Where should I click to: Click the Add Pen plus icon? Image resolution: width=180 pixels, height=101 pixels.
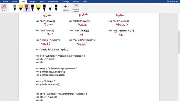point(65,6)
